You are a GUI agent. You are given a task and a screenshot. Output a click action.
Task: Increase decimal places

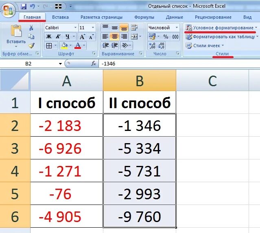(x=152, y=46)
